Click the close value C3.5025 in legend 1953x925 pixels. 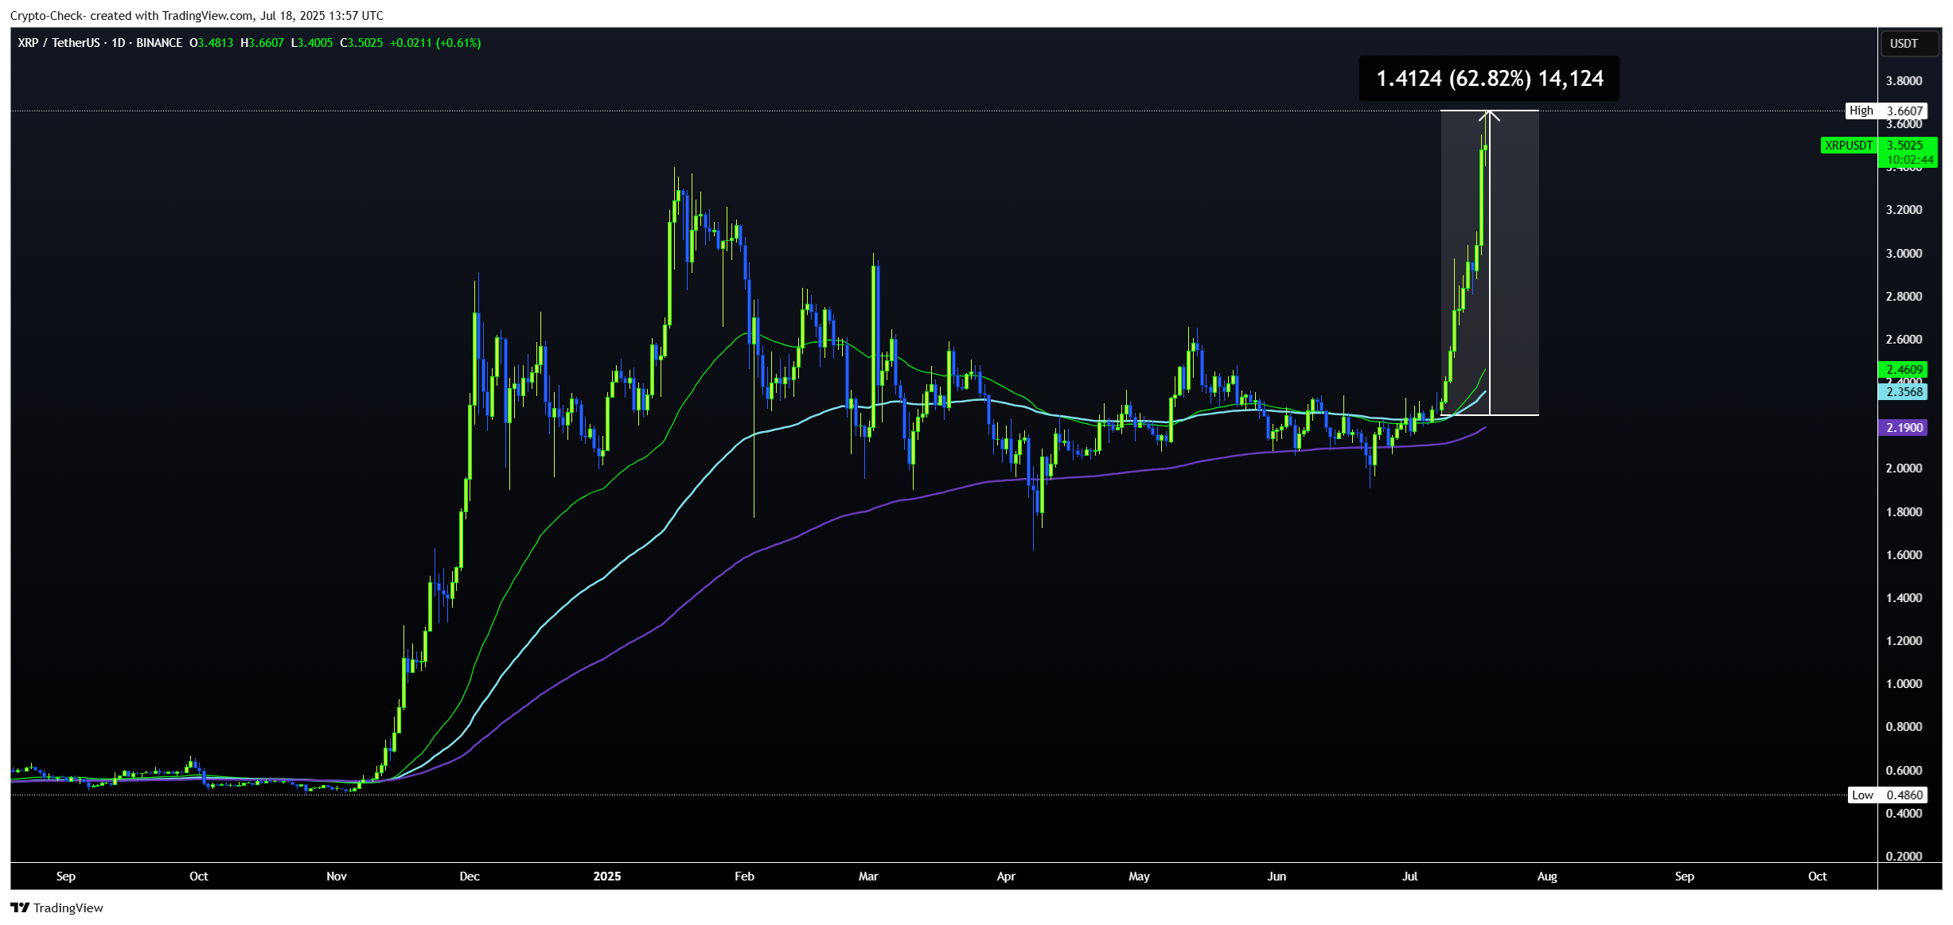click(362, 43)
